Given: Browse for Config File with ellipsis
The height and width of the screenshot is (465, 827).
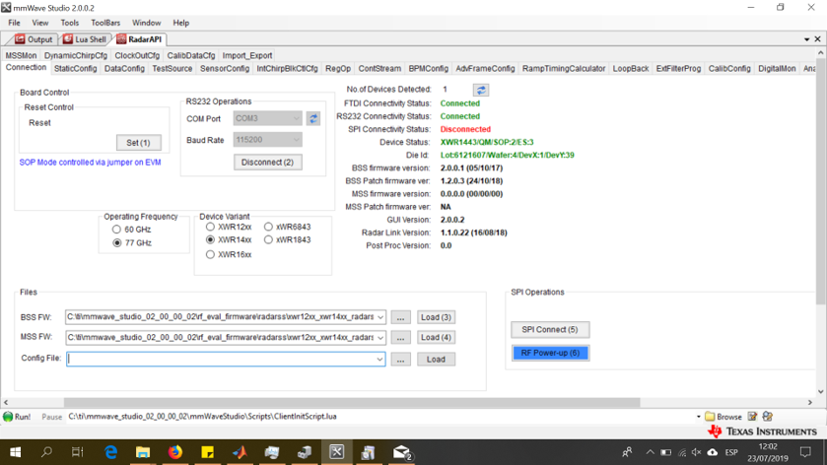Looking at the screenshot, I should coord(401,360).
